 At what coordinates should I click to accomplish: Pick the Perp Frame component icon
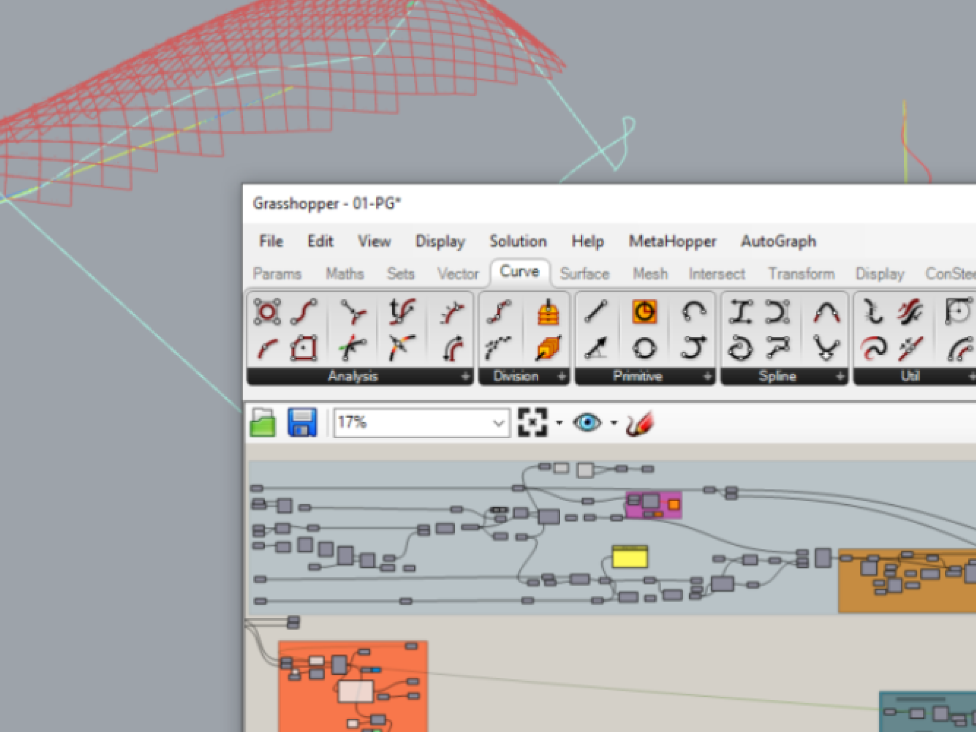coord(402,348)
